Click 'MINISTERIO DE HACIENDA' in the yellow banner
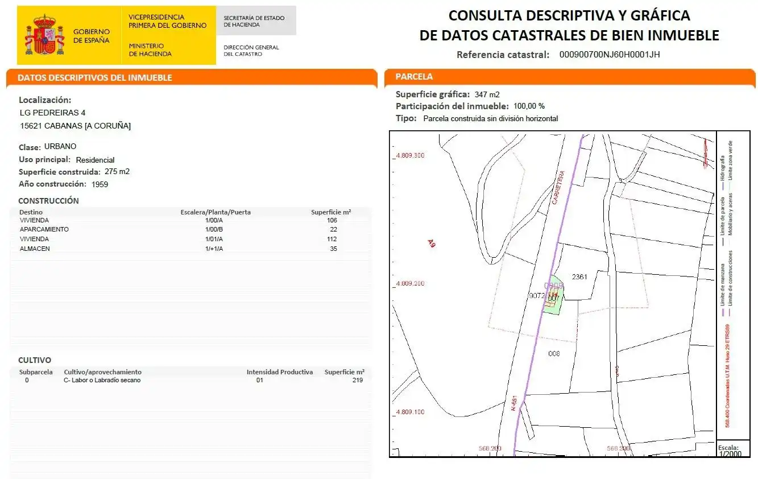The image size is (758, 479). click(x=150, y=49)
